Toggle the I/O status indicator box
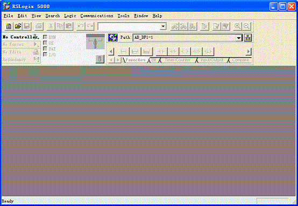 [45, 55]
